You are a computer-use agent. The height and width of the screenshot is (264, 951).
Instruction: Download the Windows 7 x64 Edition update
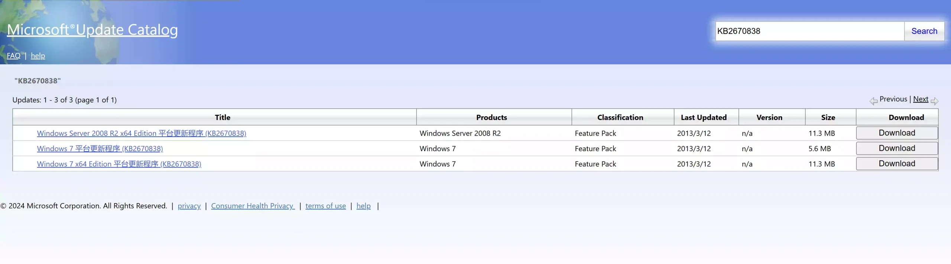coord(897,163)
